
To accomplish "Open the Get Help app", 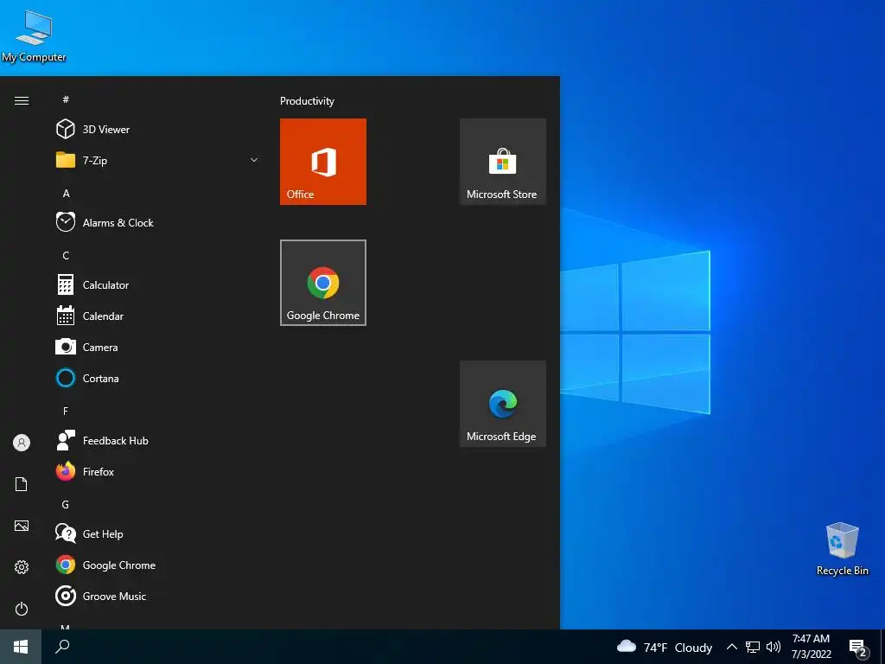I will (x=158, y=533).
